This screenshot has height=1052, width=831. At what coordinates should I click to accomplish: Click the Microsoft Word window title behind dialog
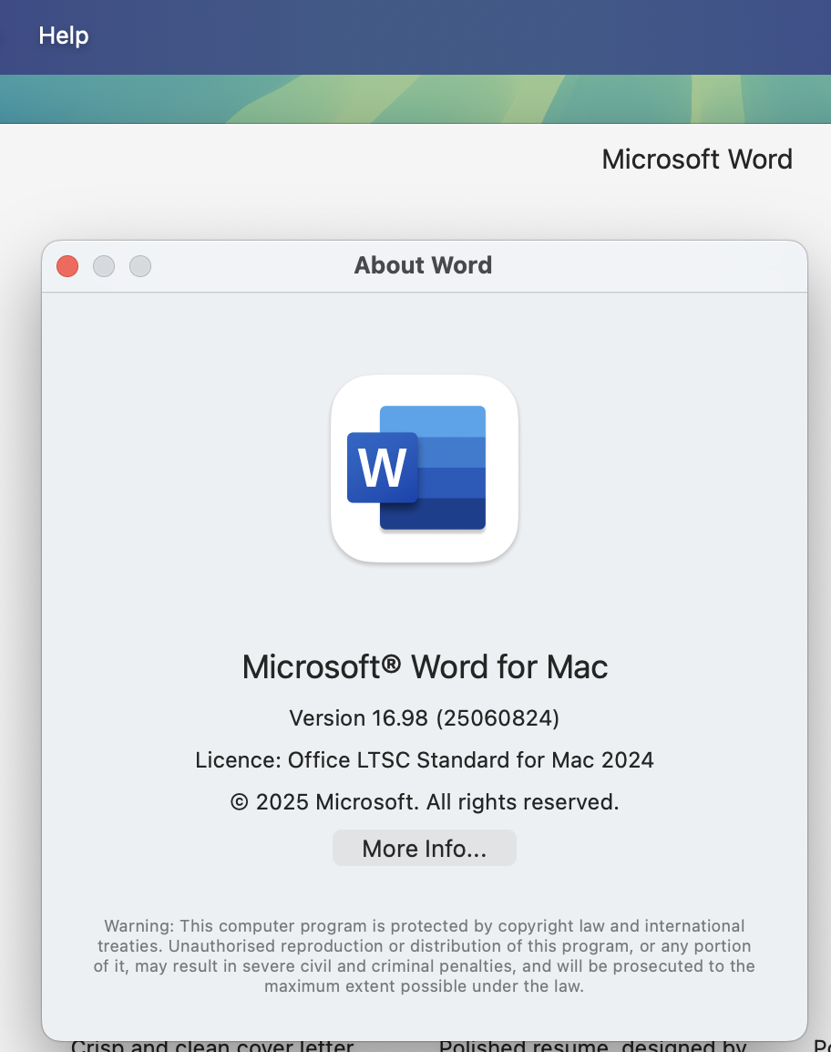[x=697, y=159]
